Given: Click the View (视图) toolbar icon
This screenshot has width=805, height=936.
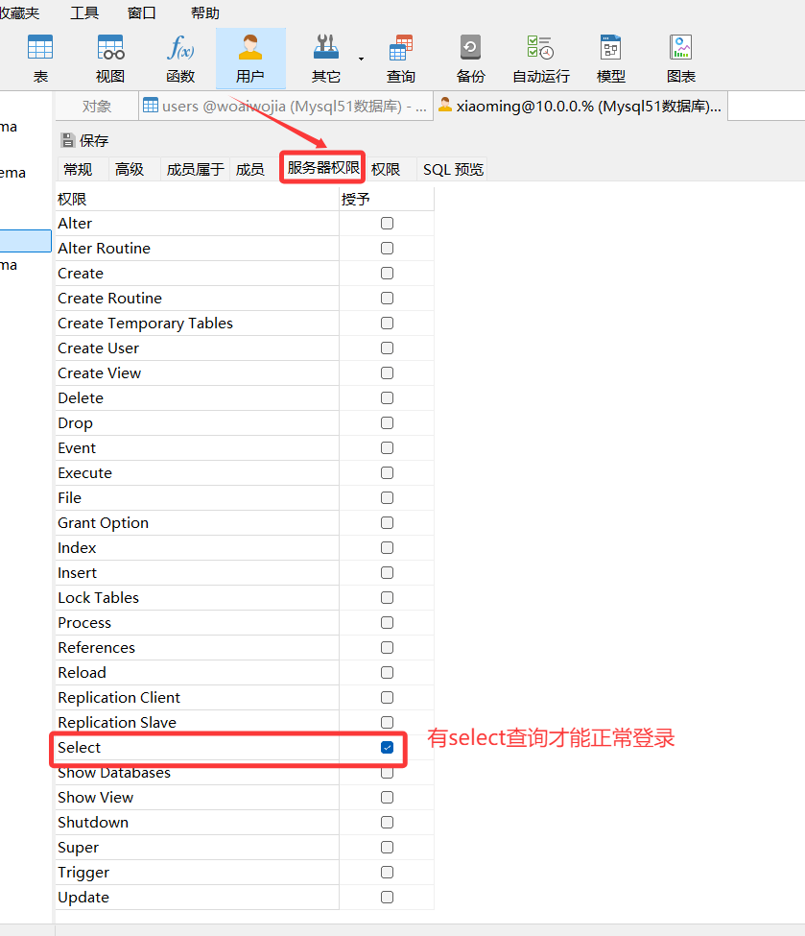Looking at the screenshot, I should click(110, 58).
